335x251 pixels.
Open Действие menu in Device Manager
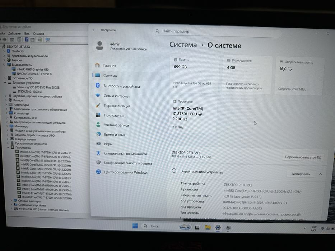point(14,33)
